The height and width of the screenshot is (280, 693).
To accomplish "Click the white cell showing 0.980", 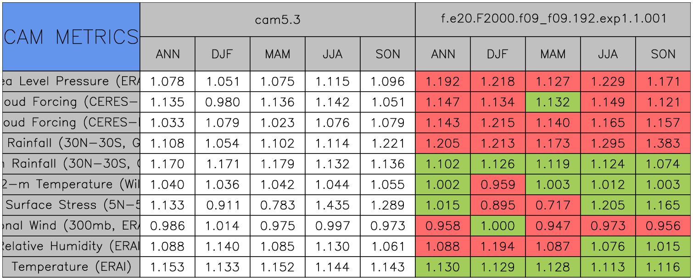I will tap(223, 102).
